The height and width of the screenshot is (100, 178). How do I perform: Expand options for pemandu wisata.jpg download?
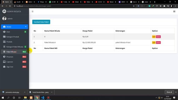(25, 92)
